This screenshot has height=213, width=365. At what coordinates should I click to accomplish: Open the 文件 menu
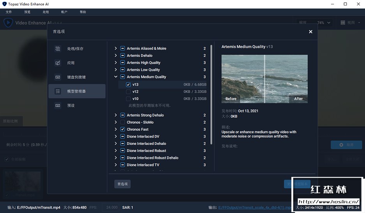9,12
